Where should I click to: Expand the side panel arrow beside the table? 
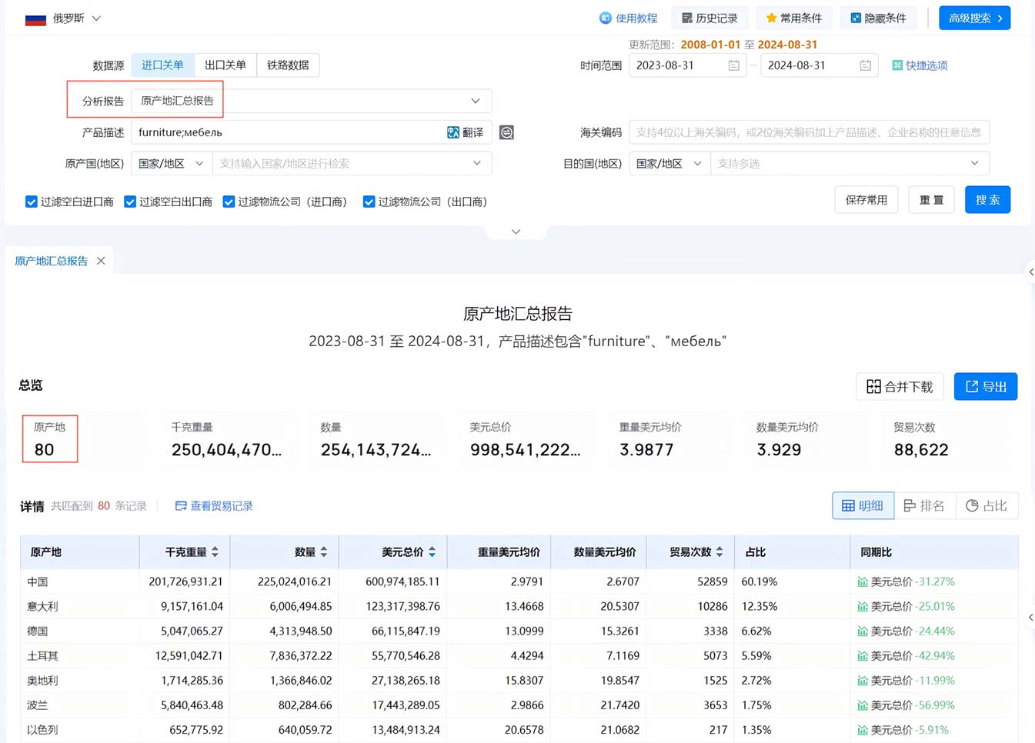(1030, 618)
